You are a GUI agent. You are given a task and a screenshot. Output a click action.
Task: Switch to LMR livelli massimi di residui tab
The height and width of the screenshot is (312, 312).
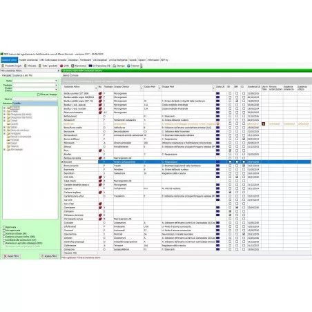point(53,60)
